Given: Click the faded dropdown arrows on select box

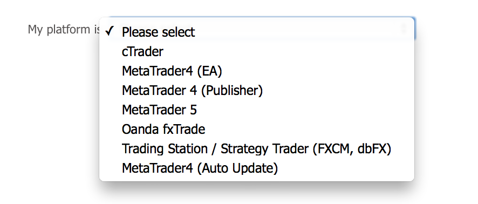Looking at the screenshot, I should coord(404,29).
